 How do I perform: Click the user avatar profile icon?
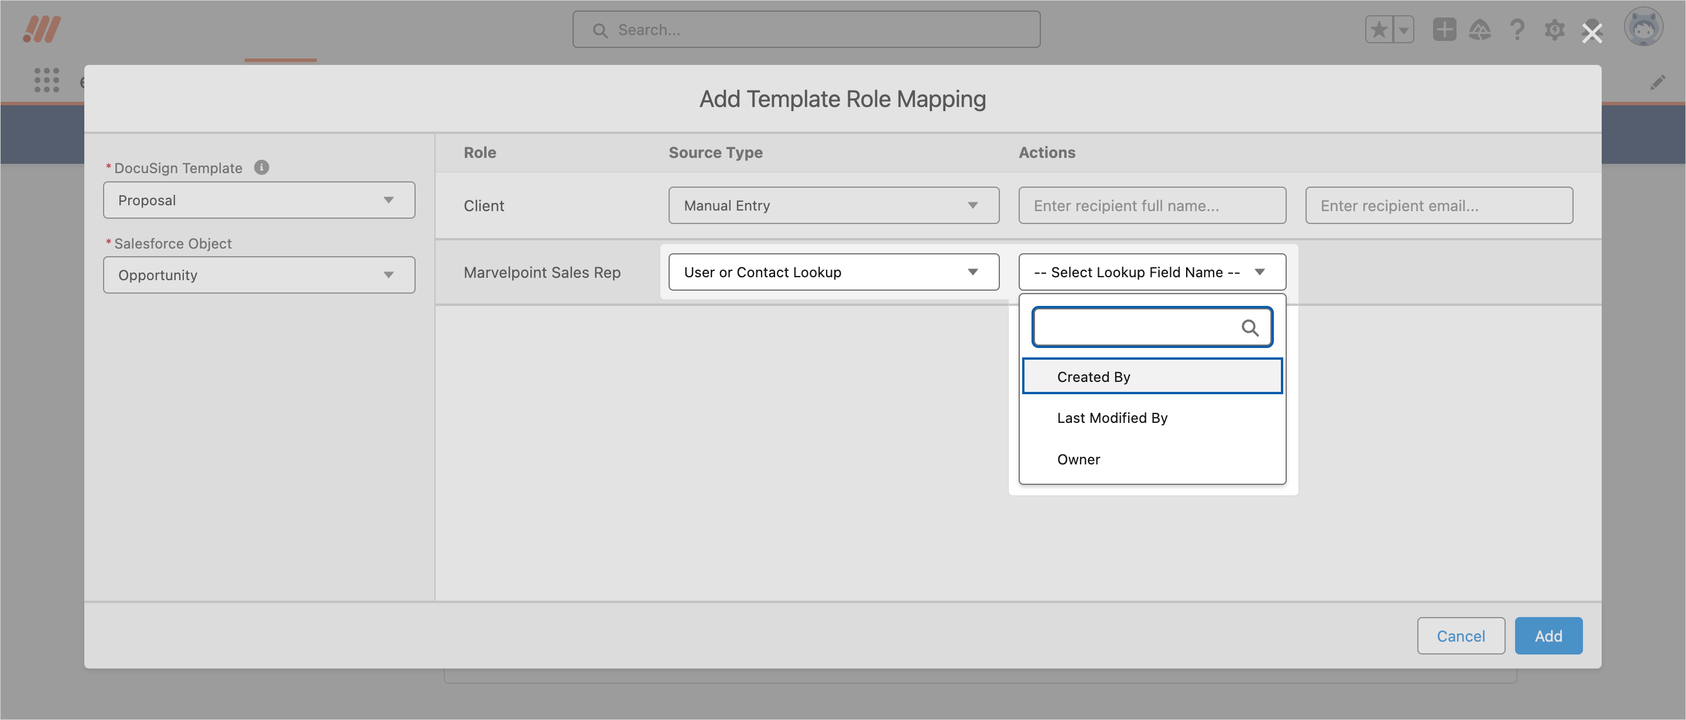(x=1643, y=27)
